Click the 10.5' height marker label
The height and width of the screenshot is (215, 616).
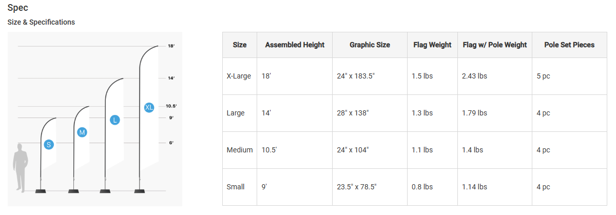coord(171,106)
